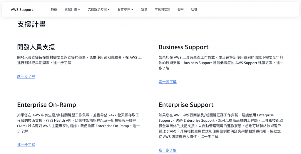The image size is (301, 154).
Task: Click the 支援計畫 page heading
Action: coord(31,24)
